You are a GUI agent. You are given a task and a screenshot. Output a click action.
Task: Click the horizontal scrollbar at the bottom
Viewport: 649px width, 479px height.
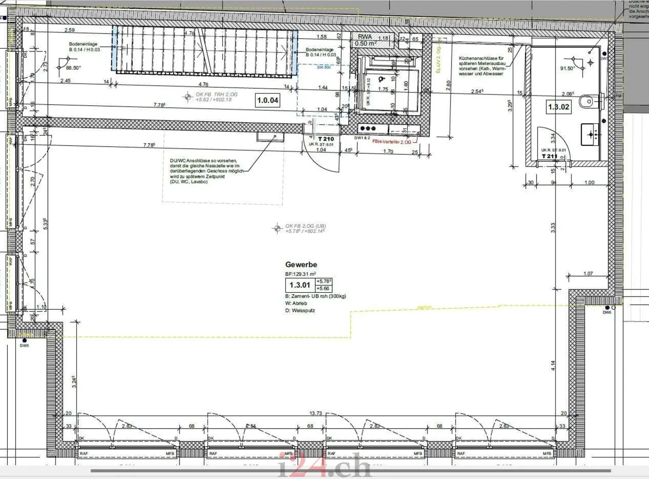tap(351, 471)
